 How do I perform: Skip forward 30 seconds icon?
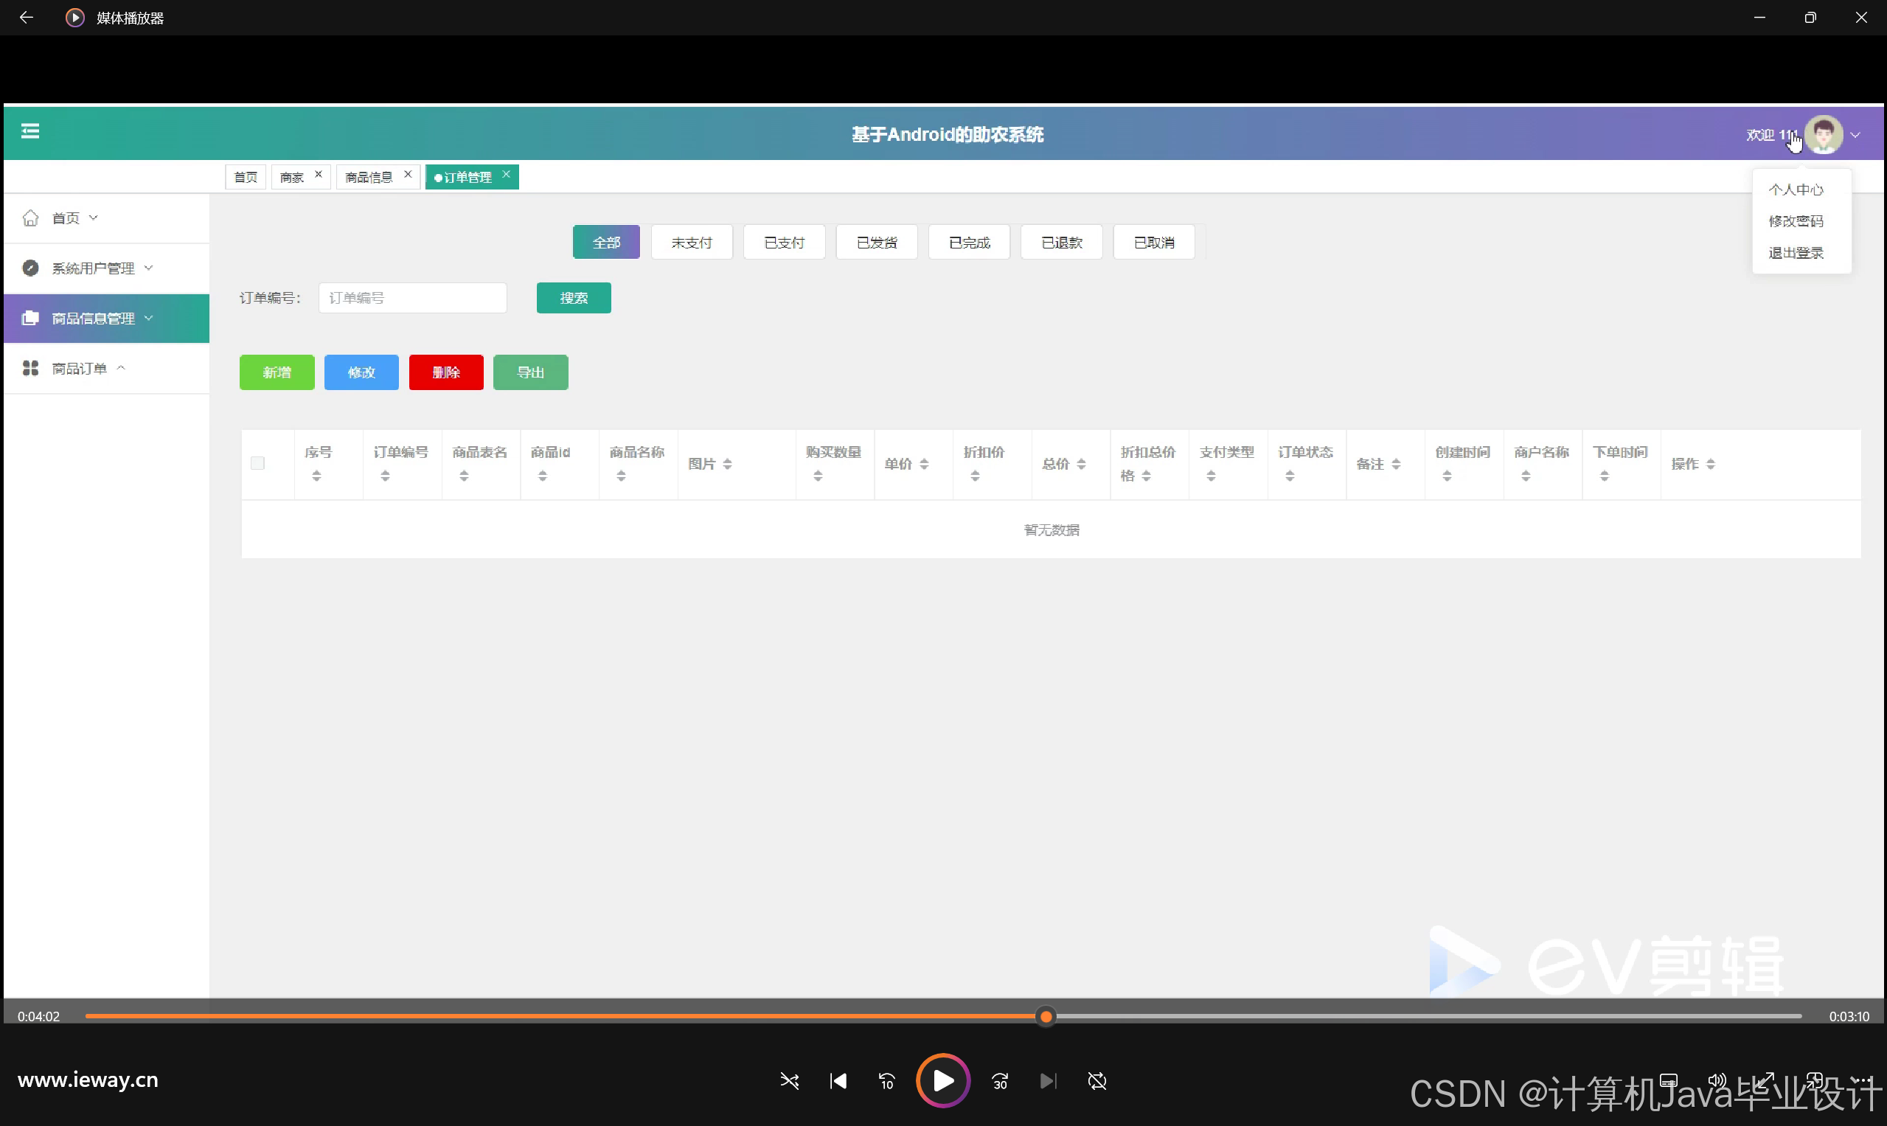click(x=1000, y=1081)
